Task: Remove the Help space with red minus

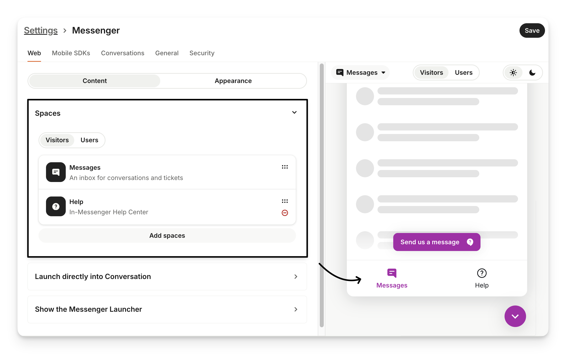Action: tap(285, 213)
